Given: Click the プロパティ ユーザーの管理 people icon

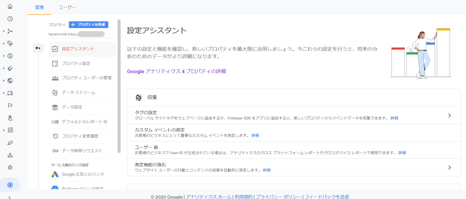Looking at the screenshot, I should tap(55, 78).
